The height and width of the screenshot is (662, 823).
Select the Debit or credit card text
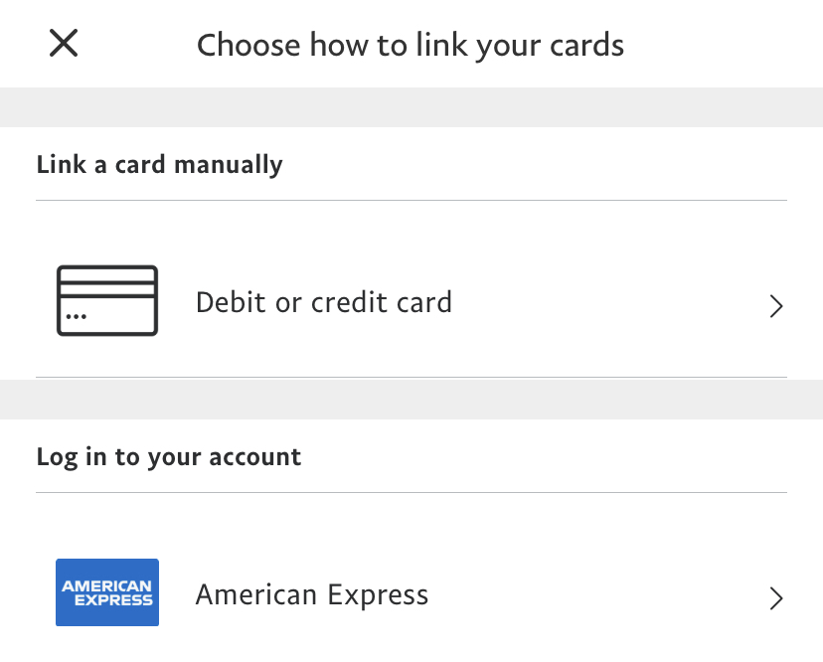coord(324,302)
